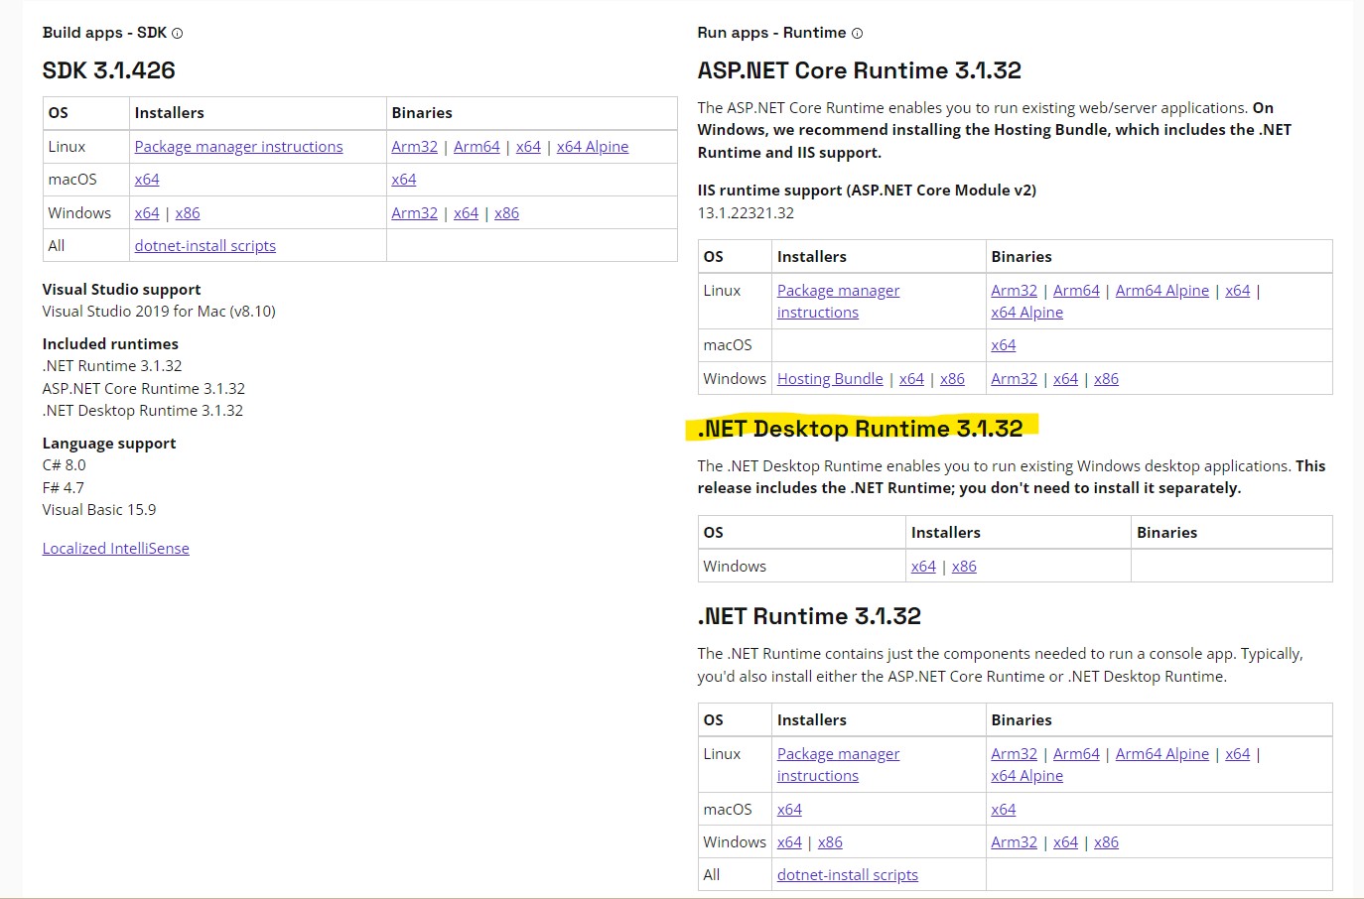Download SDK macOS x64 installer
This screenshot has height=899, width=1364.
(x=147, y=180)
